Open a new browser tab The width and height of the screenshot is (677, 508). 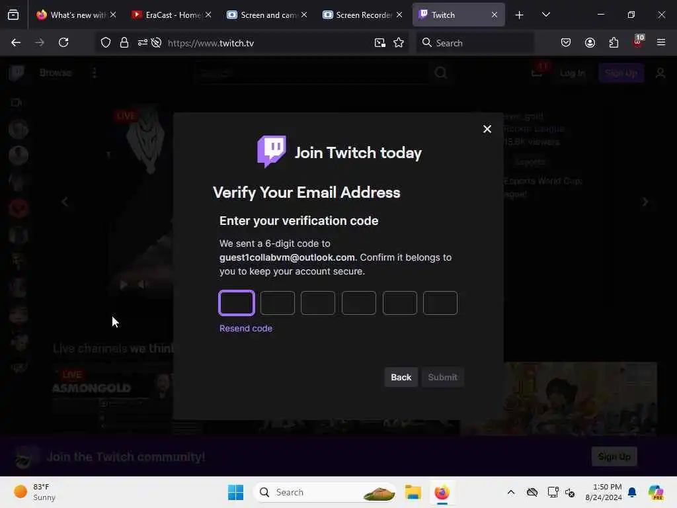520,15
